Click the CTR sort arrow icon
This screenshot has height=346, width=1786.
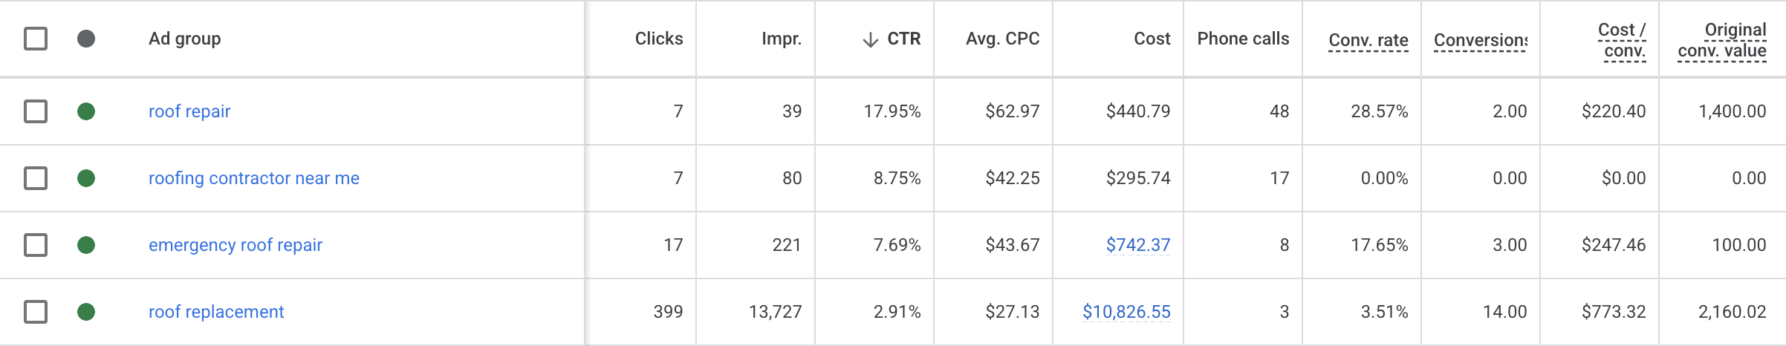(870, 39)
